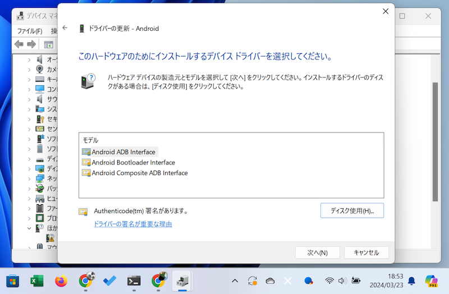Expand the audio device category

pyautogui.click(x=29, y=59)
